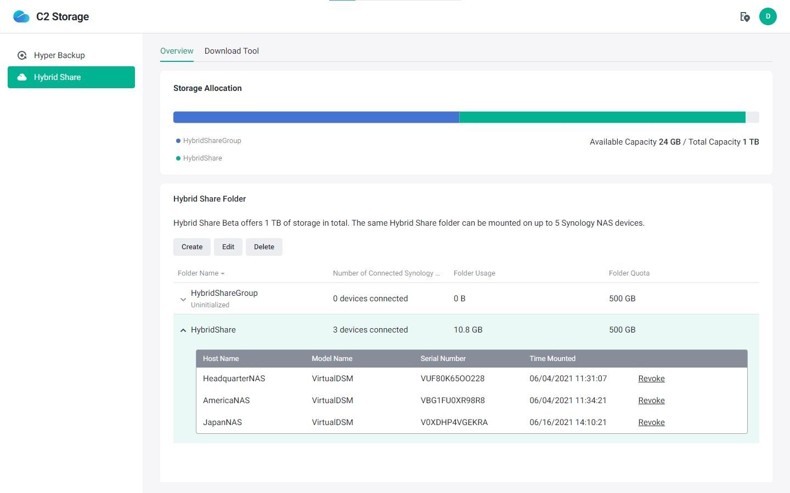The width and height of the screenshot is (790, 493).
Task: Click mount time 06/16/2021 14:10:21
Action: (568, 422)
